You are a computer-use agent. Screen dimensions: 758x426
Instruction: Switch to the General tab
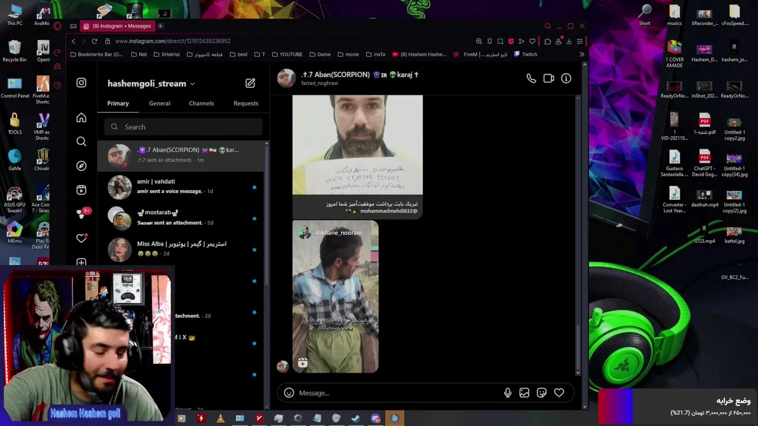(x=159, y=104)
